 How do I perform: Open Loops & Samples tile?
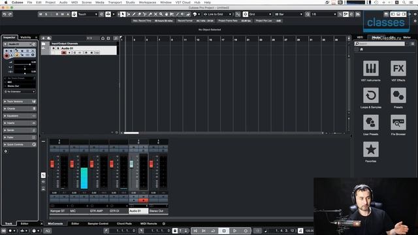tap(371, 95)
